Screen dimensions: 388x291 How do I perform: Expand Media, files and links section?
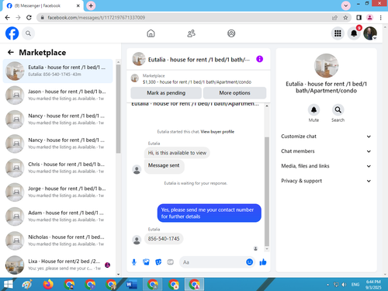[326, 166]
